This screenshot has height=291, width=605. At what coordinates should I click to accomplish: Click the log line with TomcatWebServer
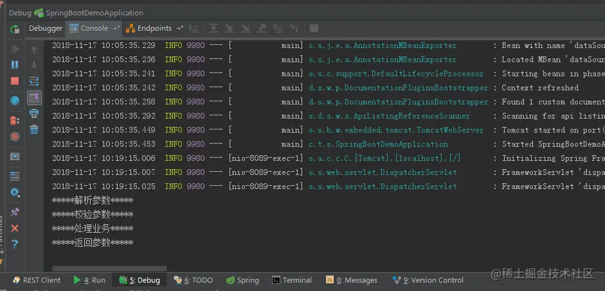[x=328, y=130]
